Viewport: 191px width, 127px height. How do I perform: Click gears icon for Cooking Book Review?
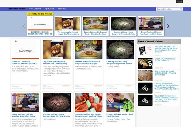(x=145, y=88)
